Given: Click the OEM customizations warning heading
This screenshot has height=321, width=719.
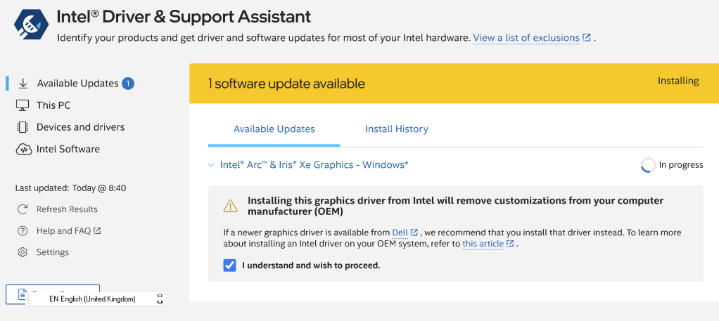Looking at the screenshot, I should (455, 206).
